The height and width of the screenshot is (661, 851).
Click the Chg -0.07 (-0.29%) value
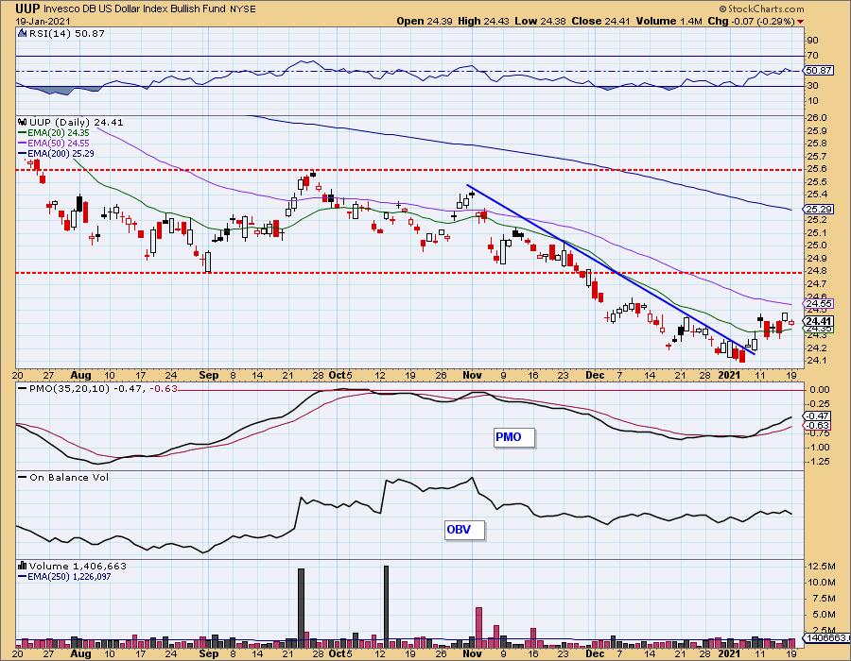click(752, 21)
